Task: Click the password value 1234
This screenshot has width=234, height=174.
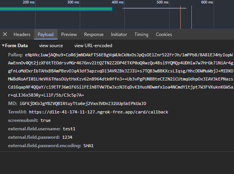Action: click(x=67, y=137)
